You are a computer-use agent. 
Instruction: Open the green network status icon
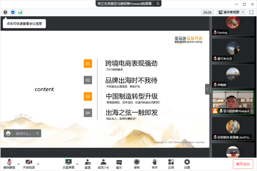[x=20, y=12]
